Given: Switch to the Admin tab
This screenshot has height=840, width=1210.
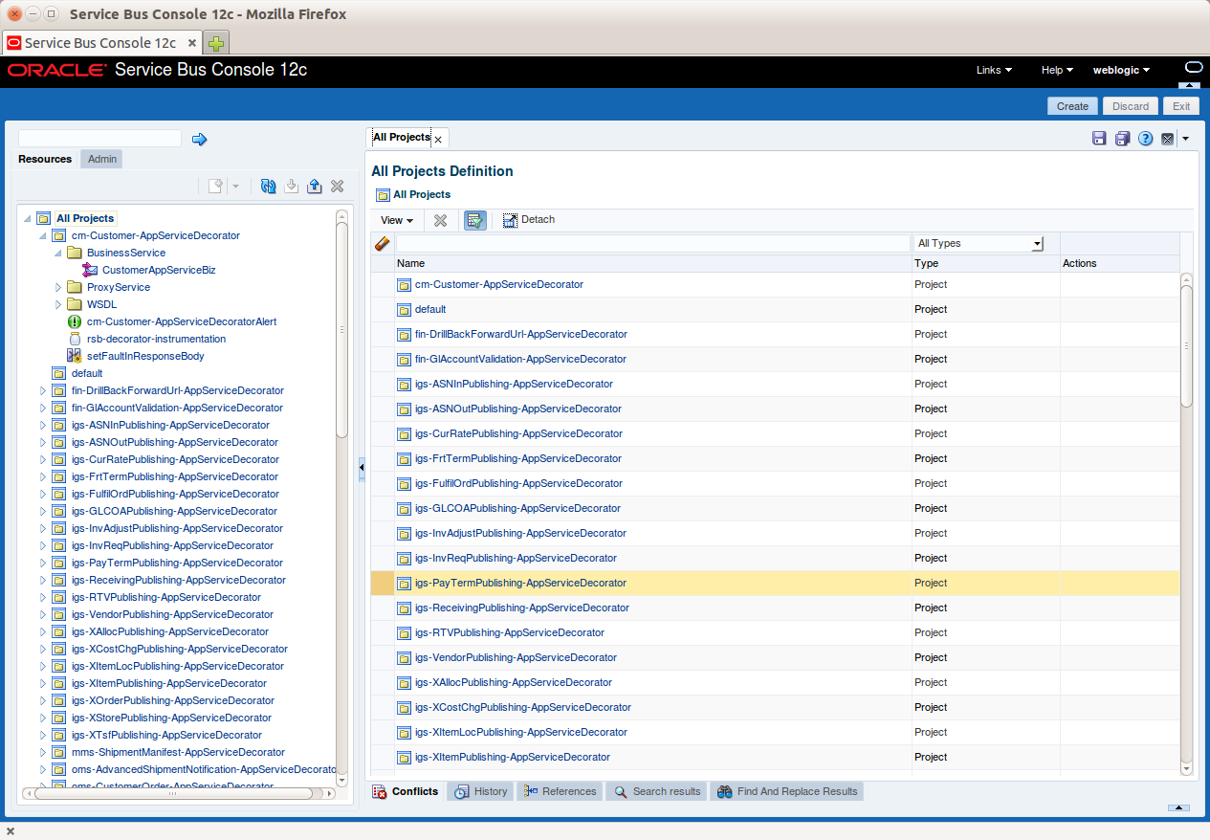Looking at the screenshot, I should click(102, 159).
